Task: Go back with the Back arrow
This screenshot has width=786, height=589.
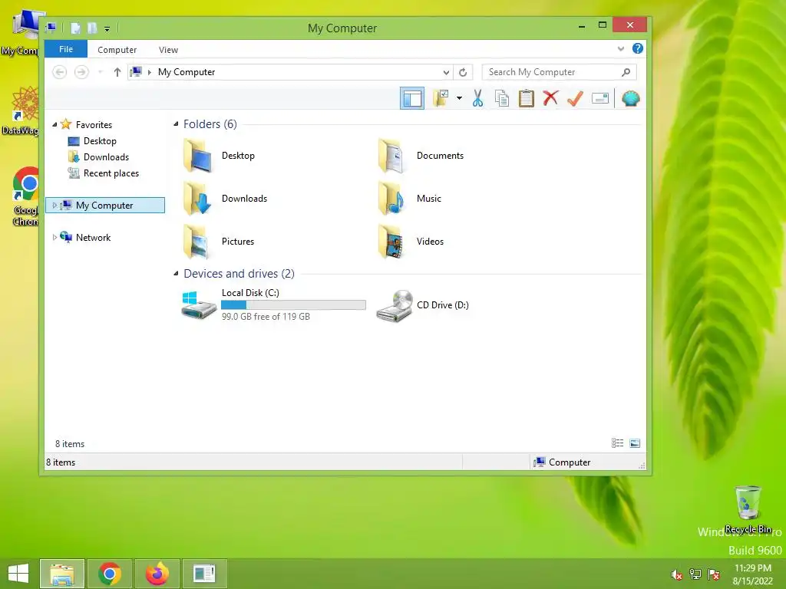Action: click(59, 72)
